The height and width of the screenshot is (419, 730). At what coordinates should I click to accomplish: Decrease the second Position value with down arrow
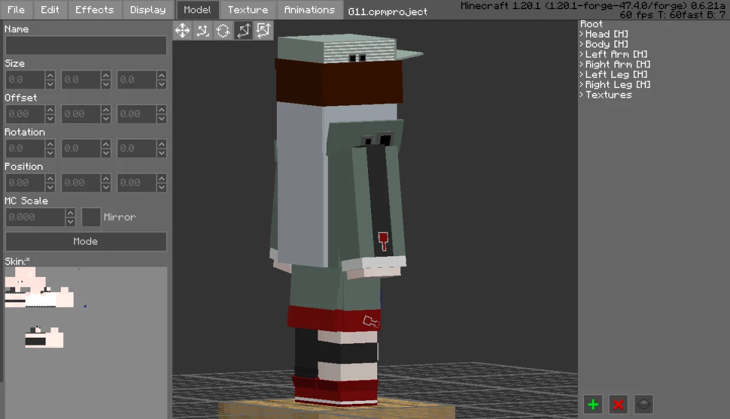coord(106,188)
